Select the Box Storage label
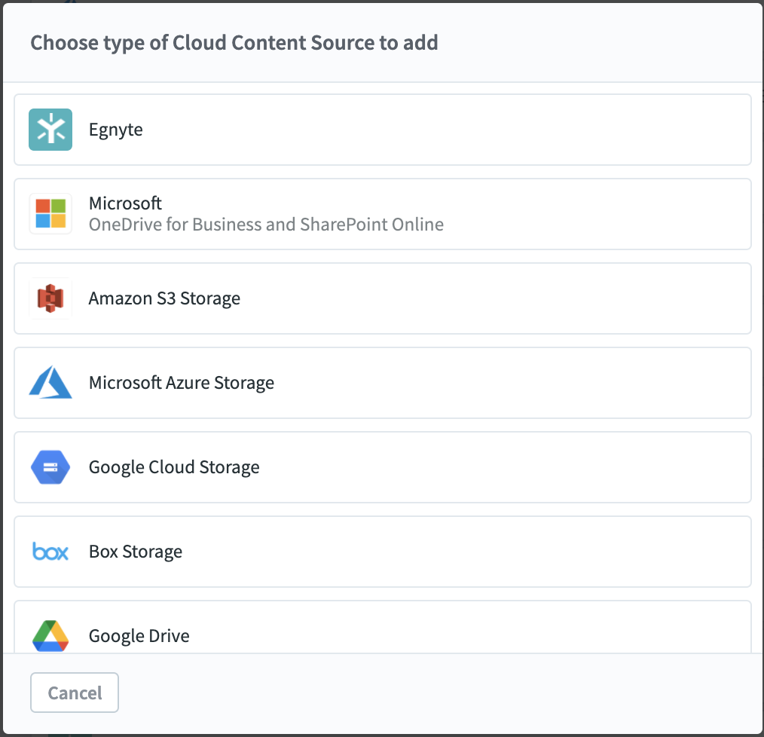Viewport: 764px width, 737px height. [x=136, y=552]
